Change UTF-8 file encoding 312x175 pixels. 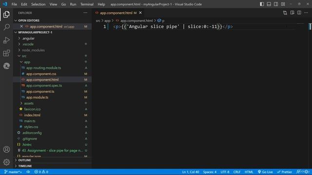point(225,172)
